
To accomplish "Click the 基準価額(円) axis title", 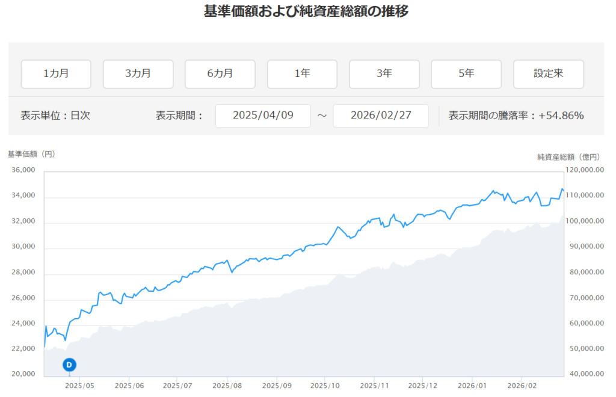I will (x=31, y=154).
